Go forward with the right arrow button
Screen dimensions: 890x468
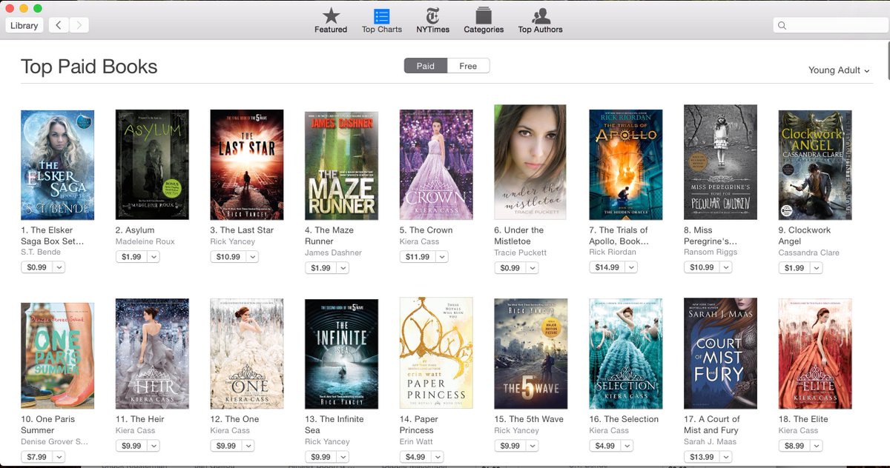79,25
